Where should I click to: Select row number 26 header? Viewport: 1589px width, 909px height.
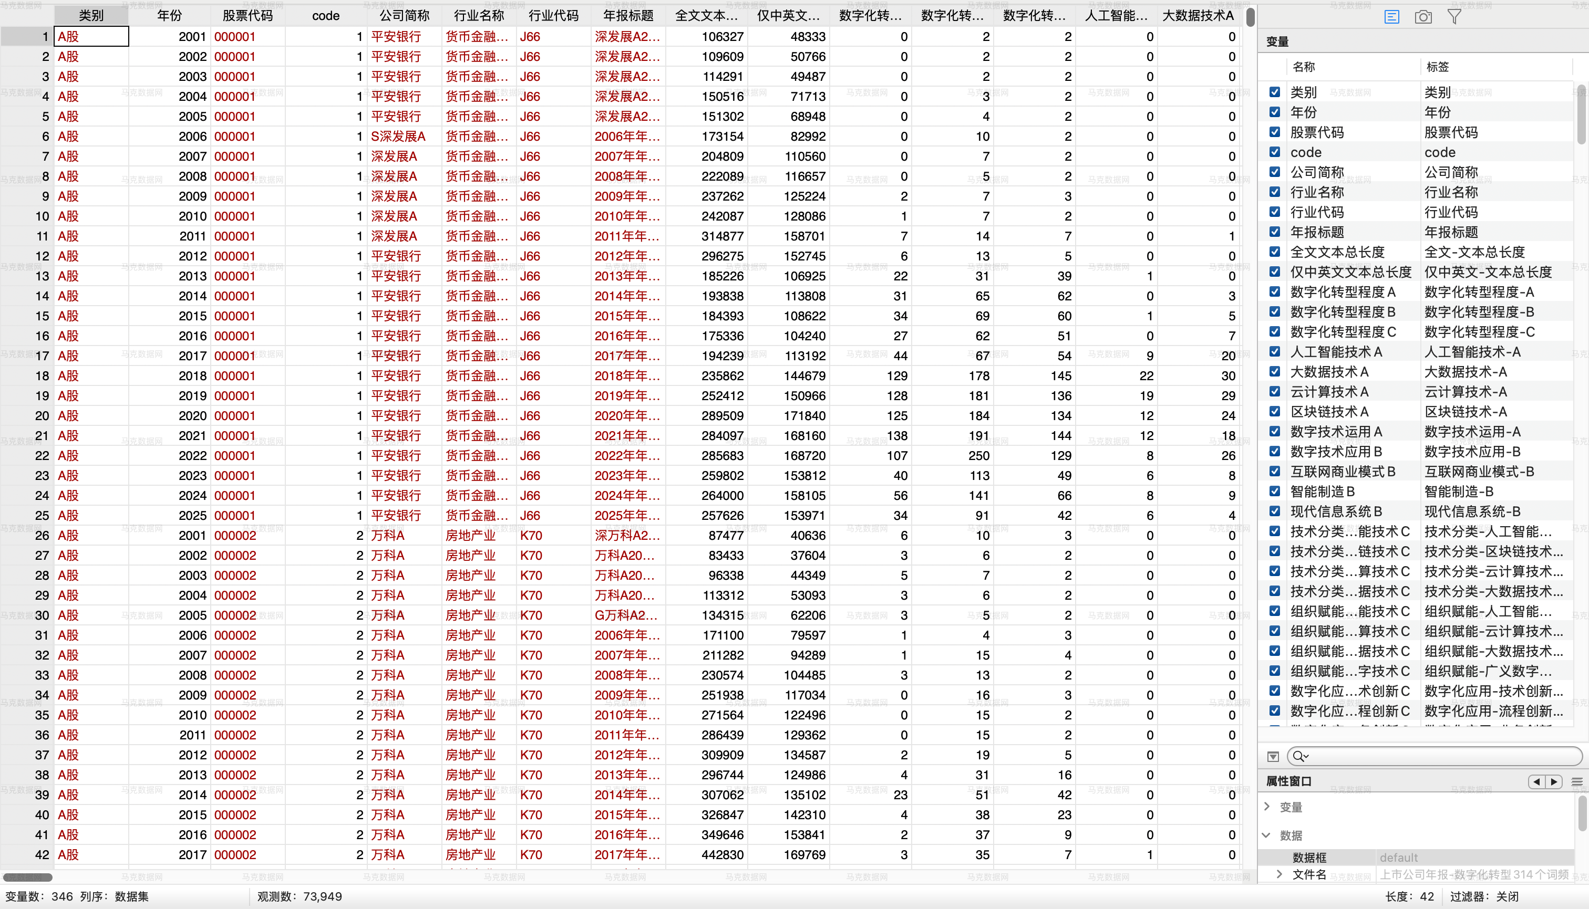27,536
